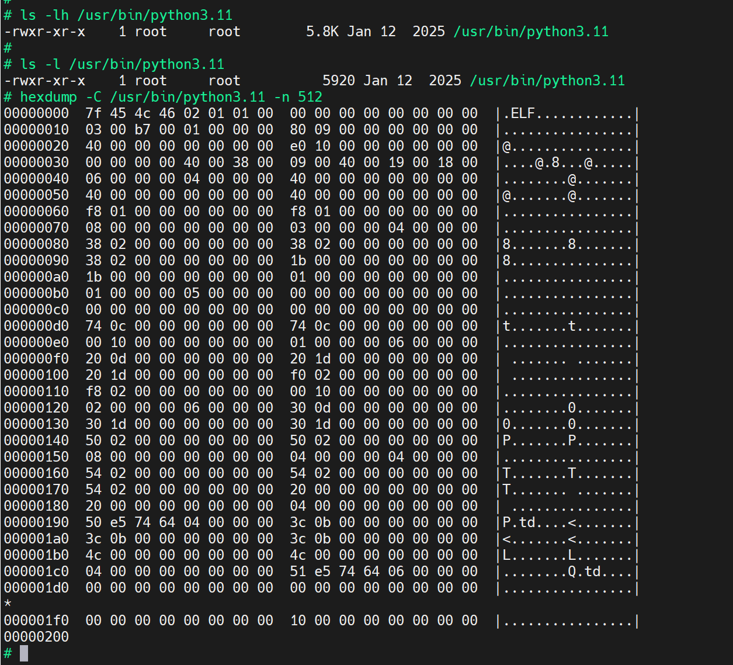Image resolution: width=733 pixels, height=665 pixels.
Task: Click the hexdump offset '00000120'
Action: point(36,408)
